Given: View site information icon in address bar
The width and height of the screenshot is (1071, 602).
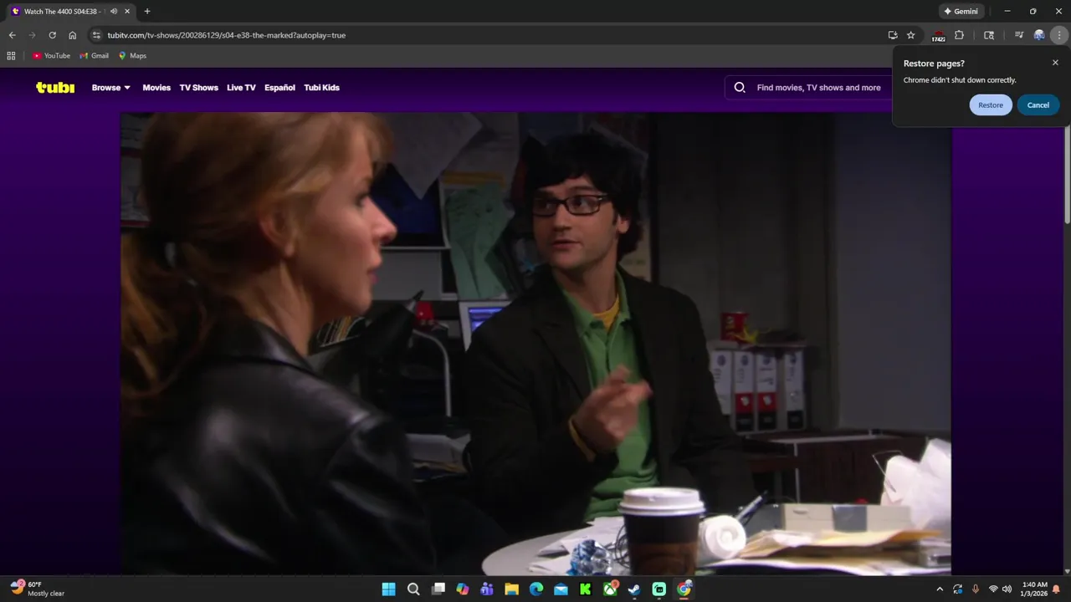Looking at the screenshot, I should tap(96, 35).
